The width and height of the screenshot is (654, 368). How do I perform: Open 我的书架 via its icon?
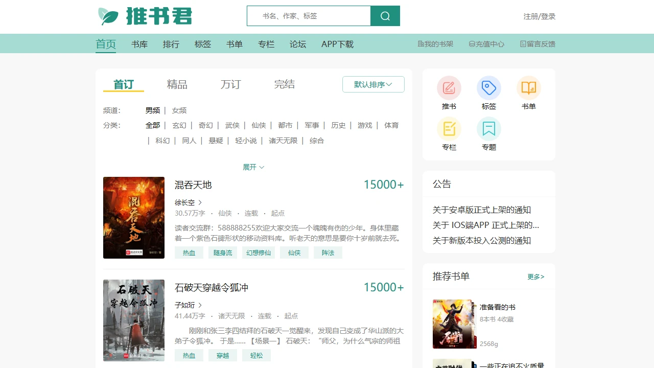435,43
